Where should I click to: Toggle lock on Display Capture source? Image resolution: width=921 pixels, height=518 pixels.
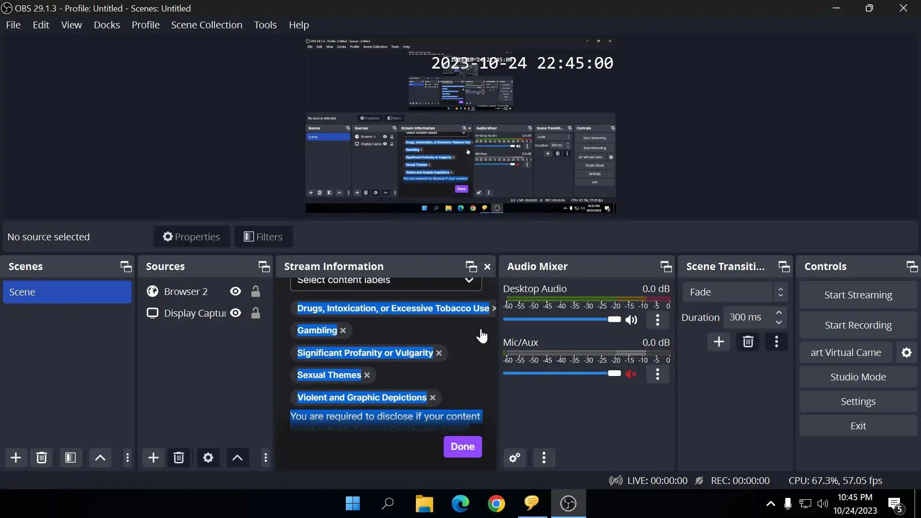(256, 313)
